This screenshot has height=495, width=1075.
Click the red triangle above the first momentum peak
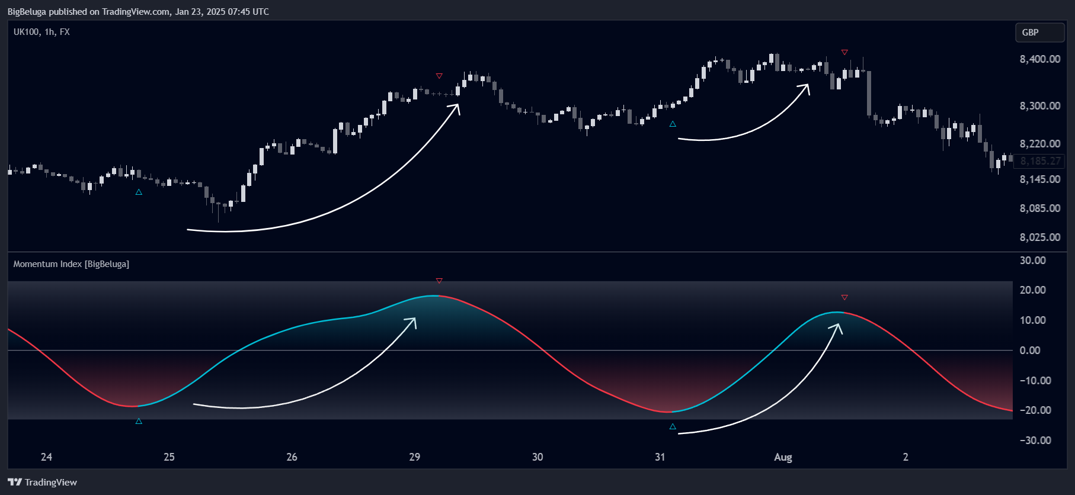(439, 281)
